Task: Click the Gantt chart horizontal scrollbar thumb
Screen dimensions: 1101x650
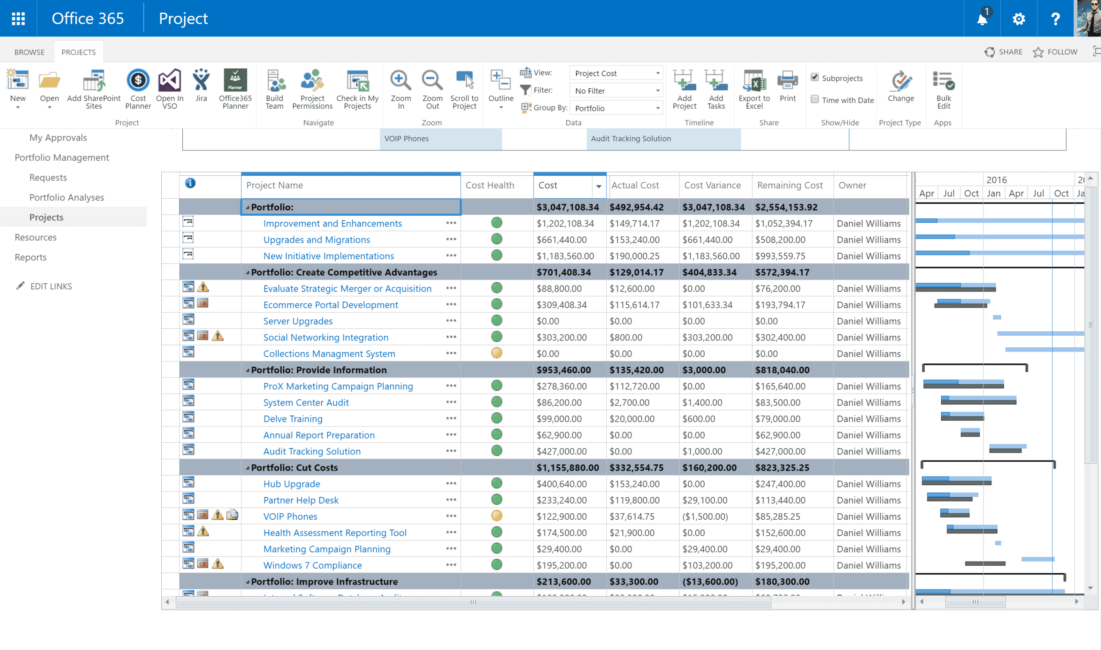Action: [975, 602]
